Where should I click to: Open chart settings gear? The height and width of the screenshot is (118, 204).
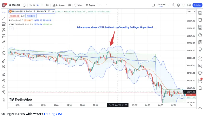click(178, 5)
